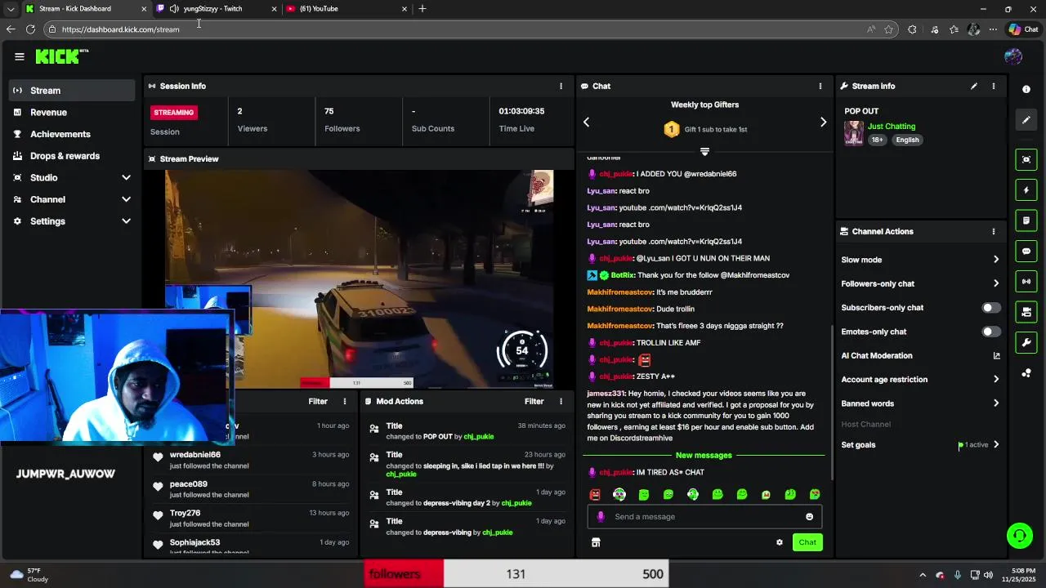The image size is (1046, 588).
Task: Click the three-dots cluster icon in the right toolbar
Action: click(x=1026, y=373)
